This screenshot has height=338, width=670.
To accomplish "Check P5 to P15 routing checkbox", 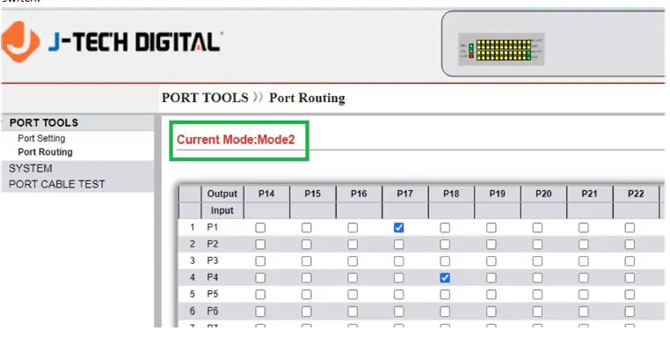I will [x=306, y=294].
